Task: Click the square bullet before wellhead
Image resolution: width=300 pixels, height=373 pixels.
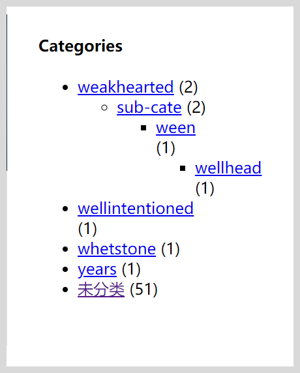Action: tap(183, 168)
